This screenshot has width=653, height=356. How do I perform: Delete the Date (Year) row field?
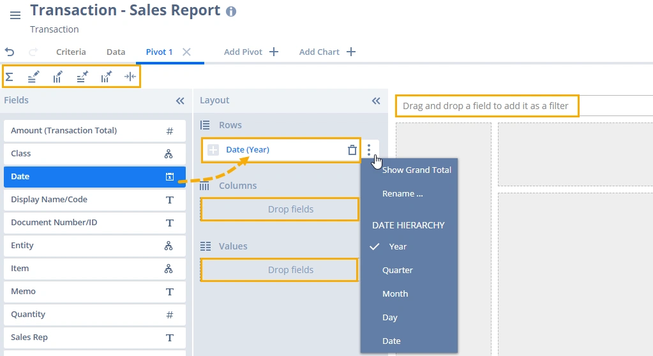coord(352,150)
